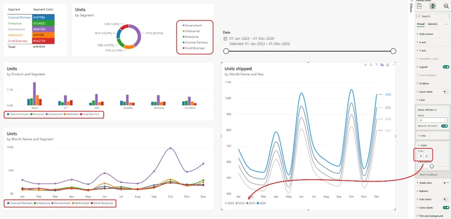The image size is (451, 219).
Task: Click the #9467BD Government color cell
Action: click(x=43, y=29)
